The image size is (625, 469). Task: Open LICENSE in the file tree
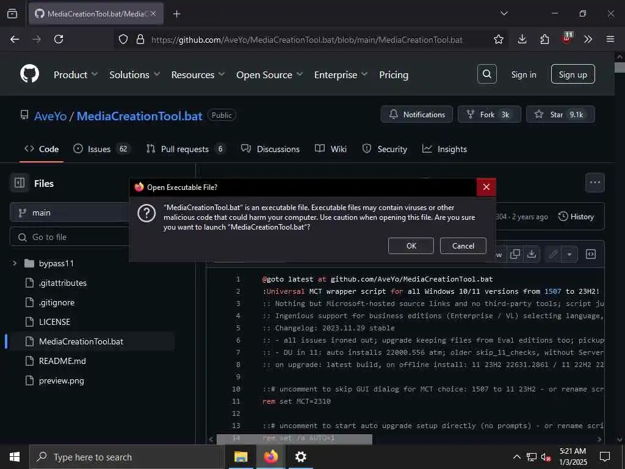point(54,322)
